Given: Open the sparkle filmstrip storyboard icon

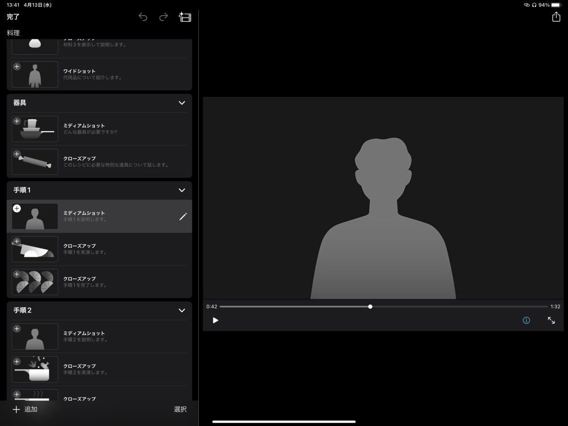Looking at the screenshot, I should [x=185, y=17].
